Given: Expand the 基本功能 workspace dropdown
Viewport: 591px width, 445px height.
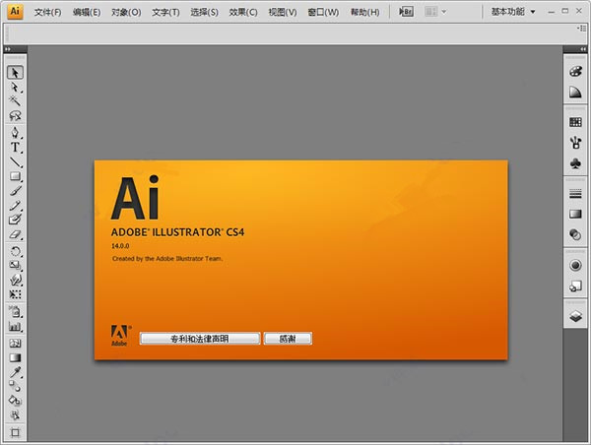Looking at the screenshot, I should [513, 12].
